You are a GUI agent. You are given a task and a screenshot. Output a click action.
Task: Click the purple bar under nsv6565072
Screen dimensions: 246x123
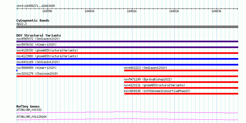pyautogui.click(x=127, y=41)
